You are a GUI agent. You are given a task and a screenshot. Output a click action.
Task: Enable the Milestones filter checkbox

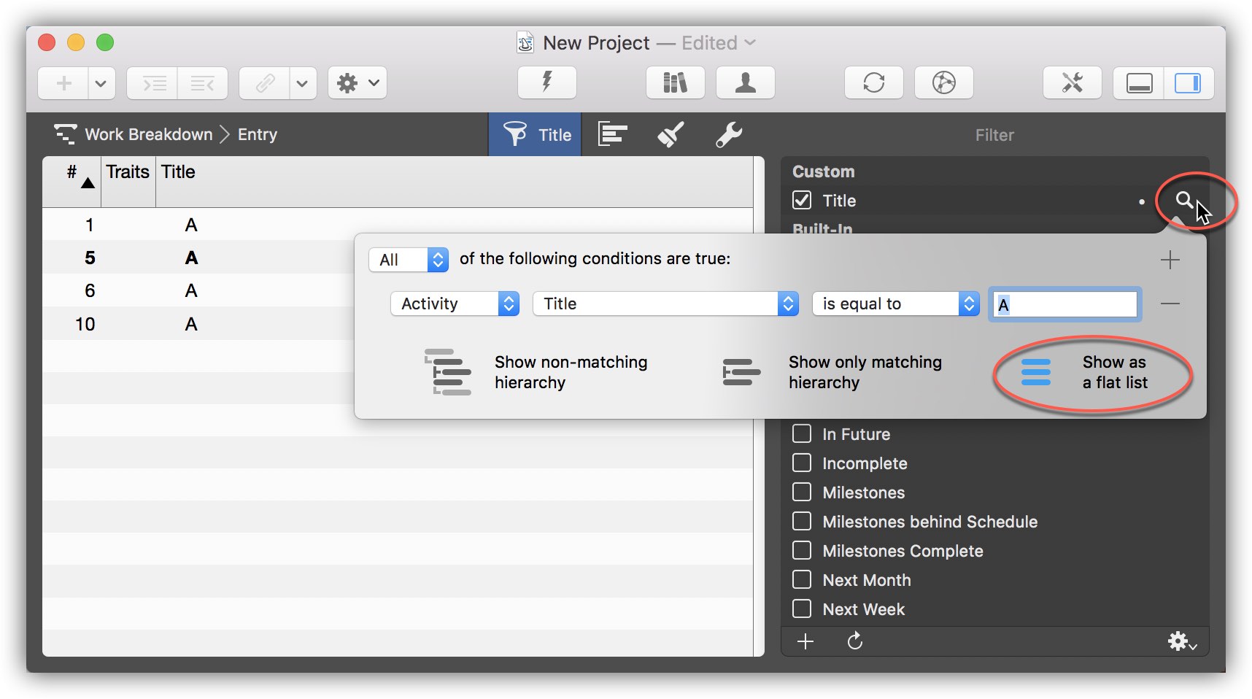[801, 492]
